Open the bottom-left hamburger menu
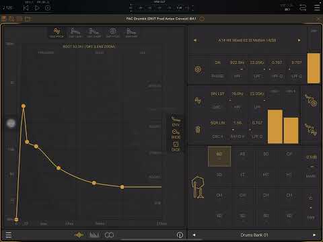Viewport: 323px width, 242px height. 9,235
